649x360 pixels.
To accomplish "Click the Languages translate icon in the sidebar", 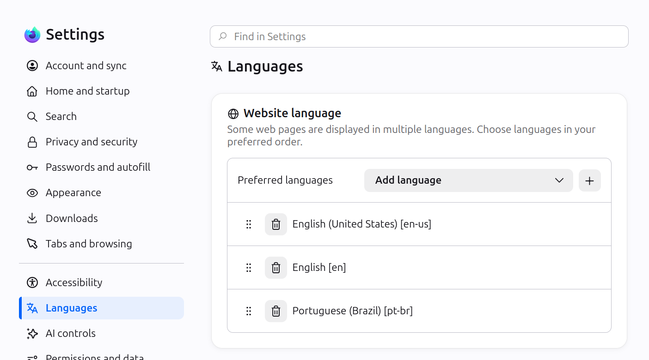I will (x=32, y=308).
